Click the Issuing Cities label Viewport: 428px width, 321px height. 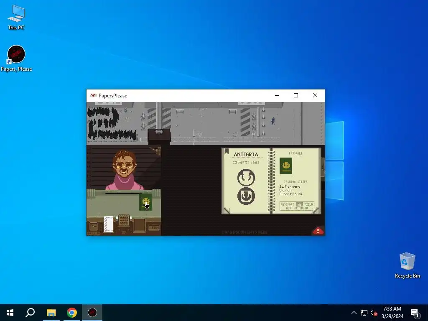click(296, 182)
